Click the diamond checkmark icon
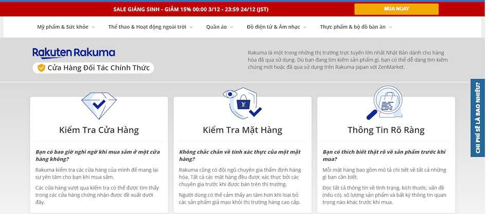486x214 pixels. (x=99, y=105)
